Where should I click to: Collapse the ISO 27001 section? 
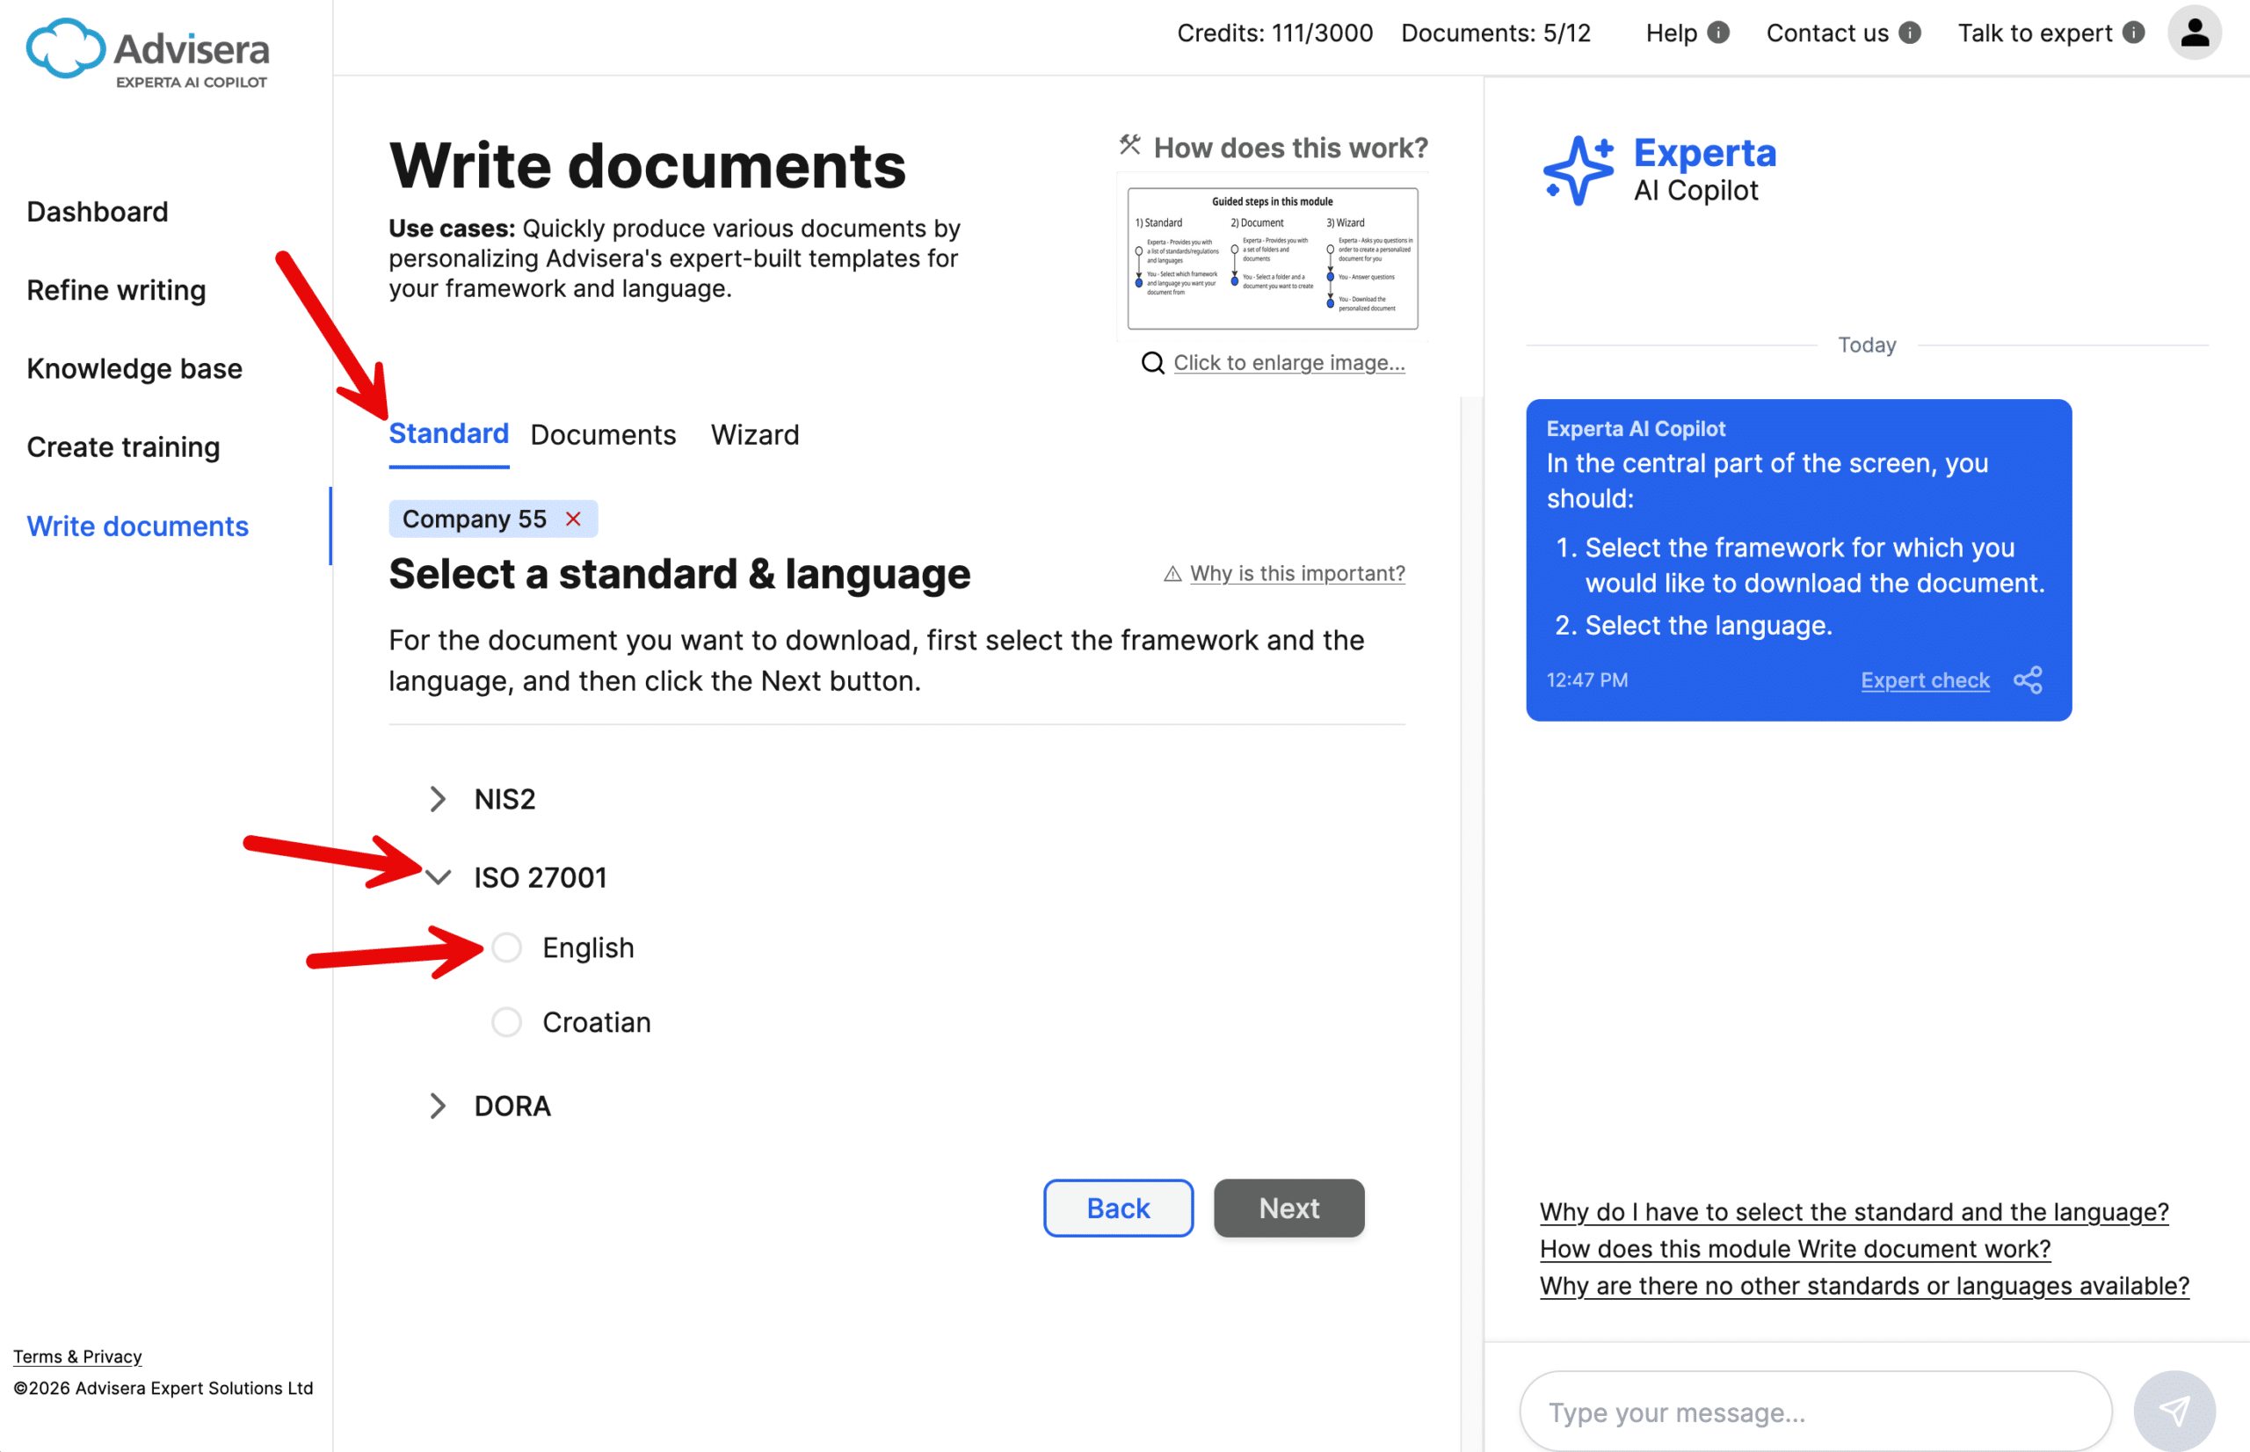point(438,877)
